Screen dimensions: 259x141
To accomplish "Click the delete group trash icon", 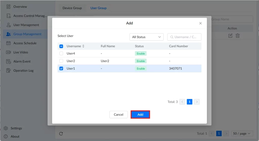I will pyautogui.click(x=238, y=36).
